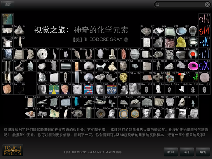The width and height of the screenshot is (212, 159).
Task: Open the Hydrogen (H) element tile
Action: pos(8,19)
